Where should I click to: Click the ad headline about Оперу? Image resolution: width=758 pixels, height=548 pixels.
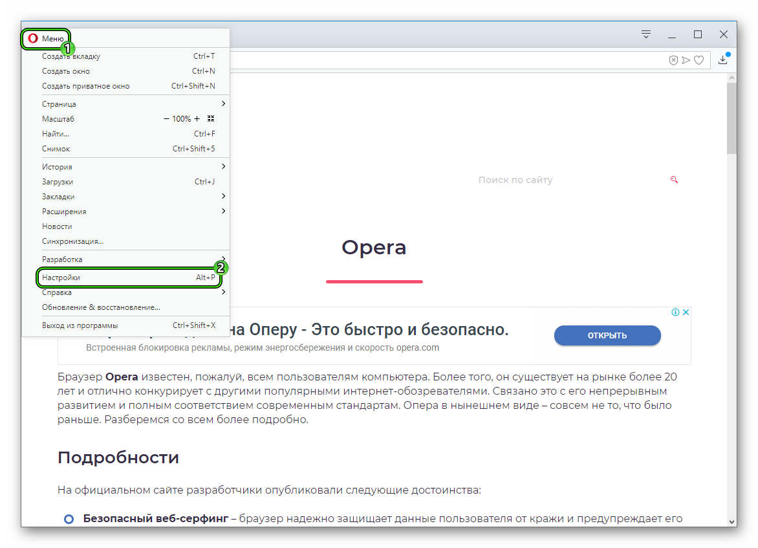coord(369,329)
